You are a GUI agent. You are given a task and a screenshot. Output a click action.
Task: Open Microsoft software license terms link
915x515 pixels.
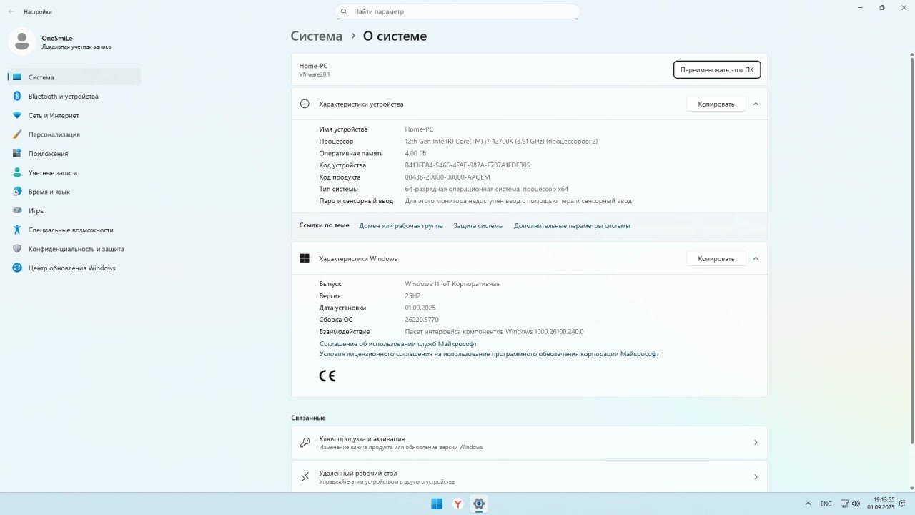coord(489,354)
